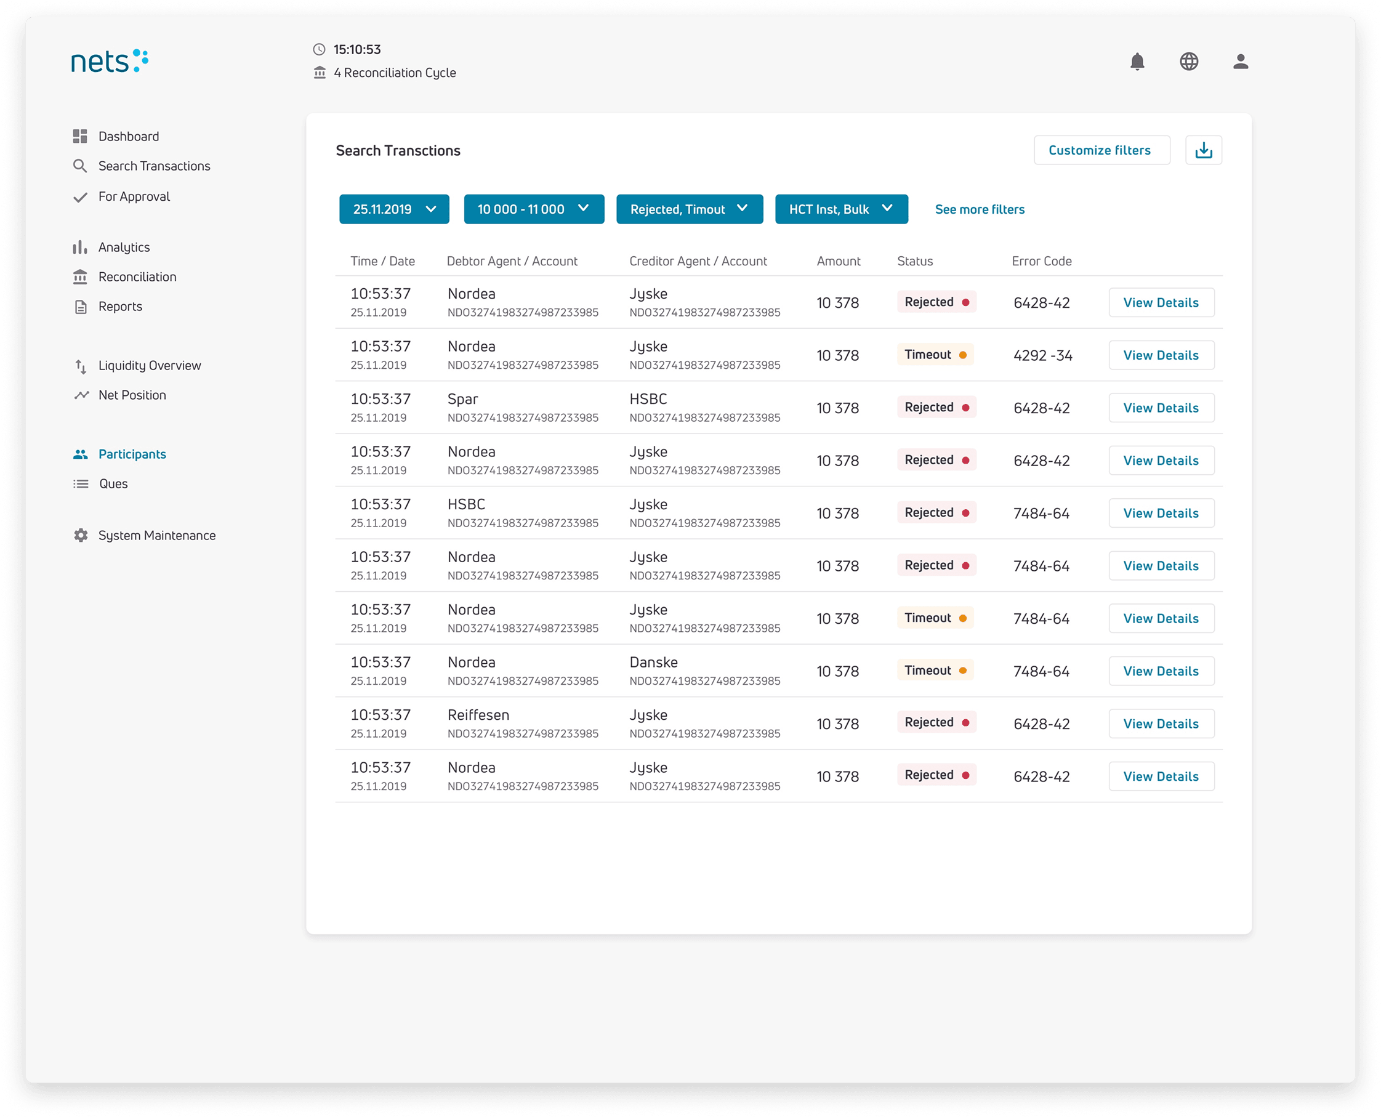Screen dimensions: 1381x1117
Task: View Details for HSBC debtor row
Action: (x=1161, y=514)
